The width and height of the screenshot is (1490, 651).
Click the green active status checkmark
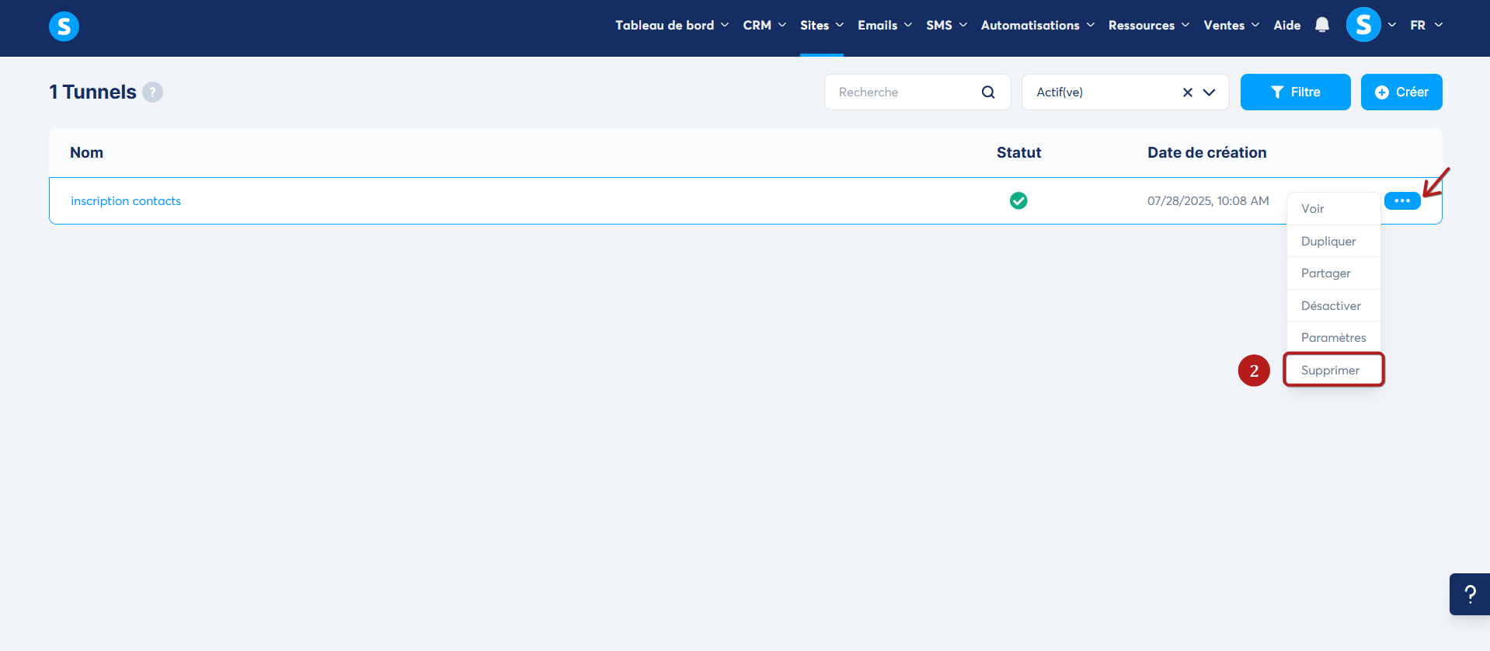point(1018,200)
